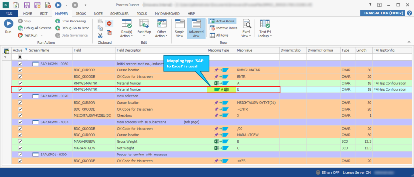
Task: Open Other Action dropdown
Action: pyautogui.click(x=161, y=28)
